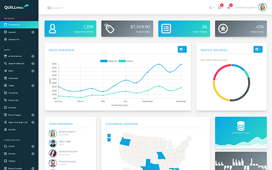
Task: Click the Sign In & Sign Up lock icon
Action: coord(5,122)
